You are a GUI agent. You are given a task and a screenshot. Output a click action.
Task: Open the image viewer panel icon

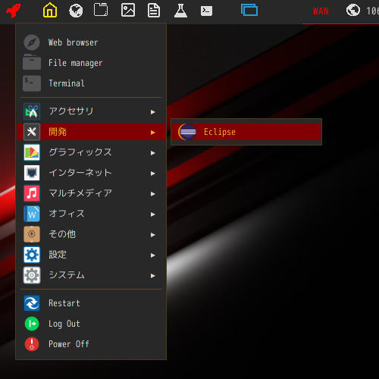click(x=128, y=11)
